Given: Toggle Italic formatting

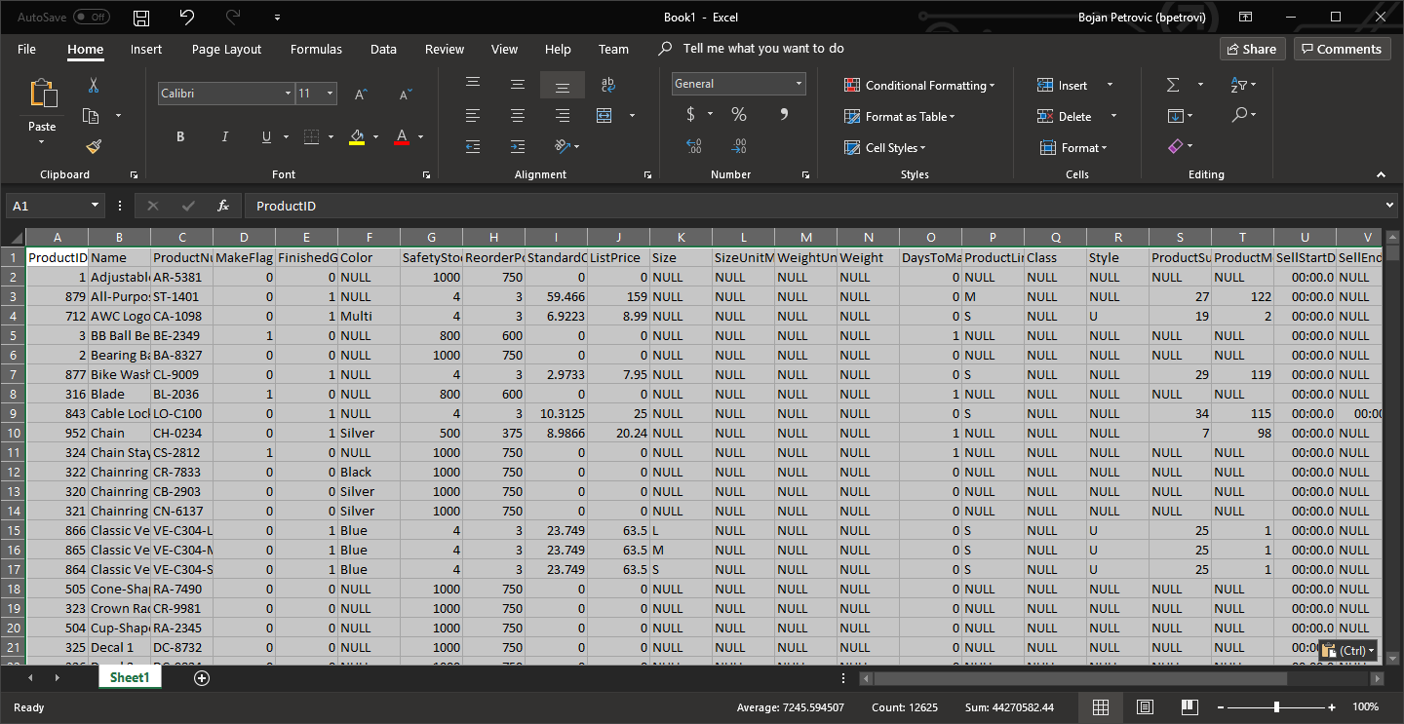Looking at the screenshot, I should tap(225, 137).
